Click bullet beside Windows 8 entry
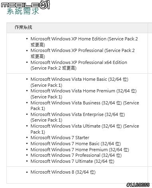Image resolution: width=152 pixels, height=188 pixels. 27,172
